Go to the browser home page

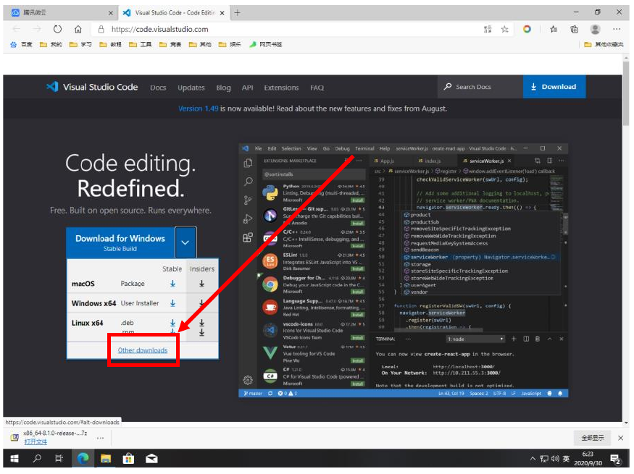[x=78, y=30]
